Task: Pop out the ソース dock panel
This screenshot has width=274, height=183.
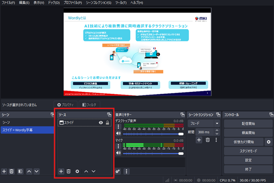Action: pyautogui.click(x=109, y=115)
